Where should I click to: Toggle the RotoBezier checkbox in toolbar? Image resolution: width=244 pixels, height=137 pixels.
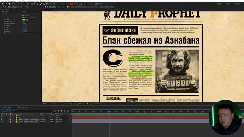[96, 4]
